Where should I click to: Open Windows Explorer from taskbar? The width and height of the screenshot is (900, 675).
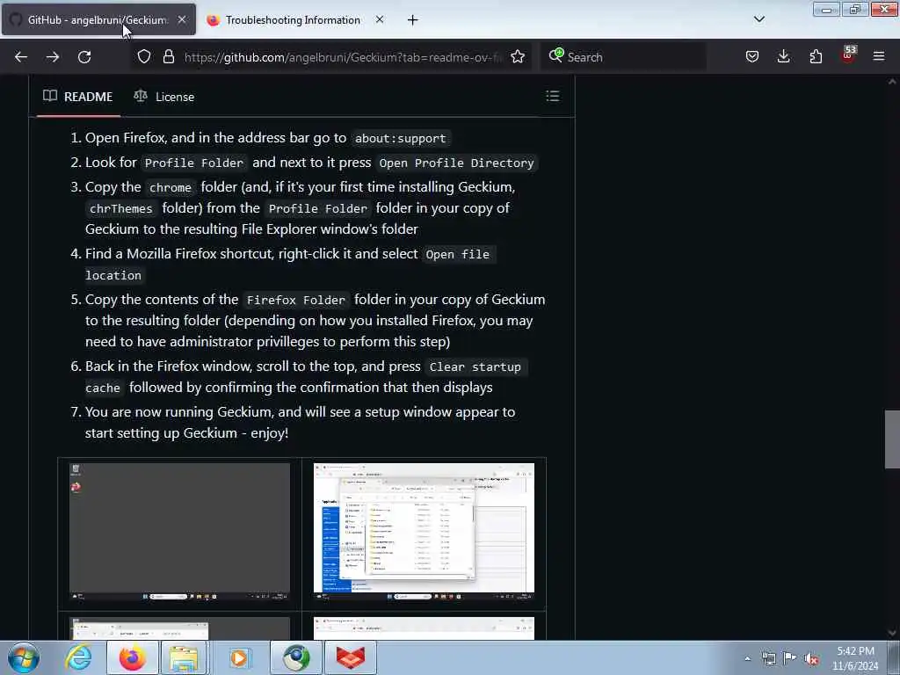click(184, 657)
